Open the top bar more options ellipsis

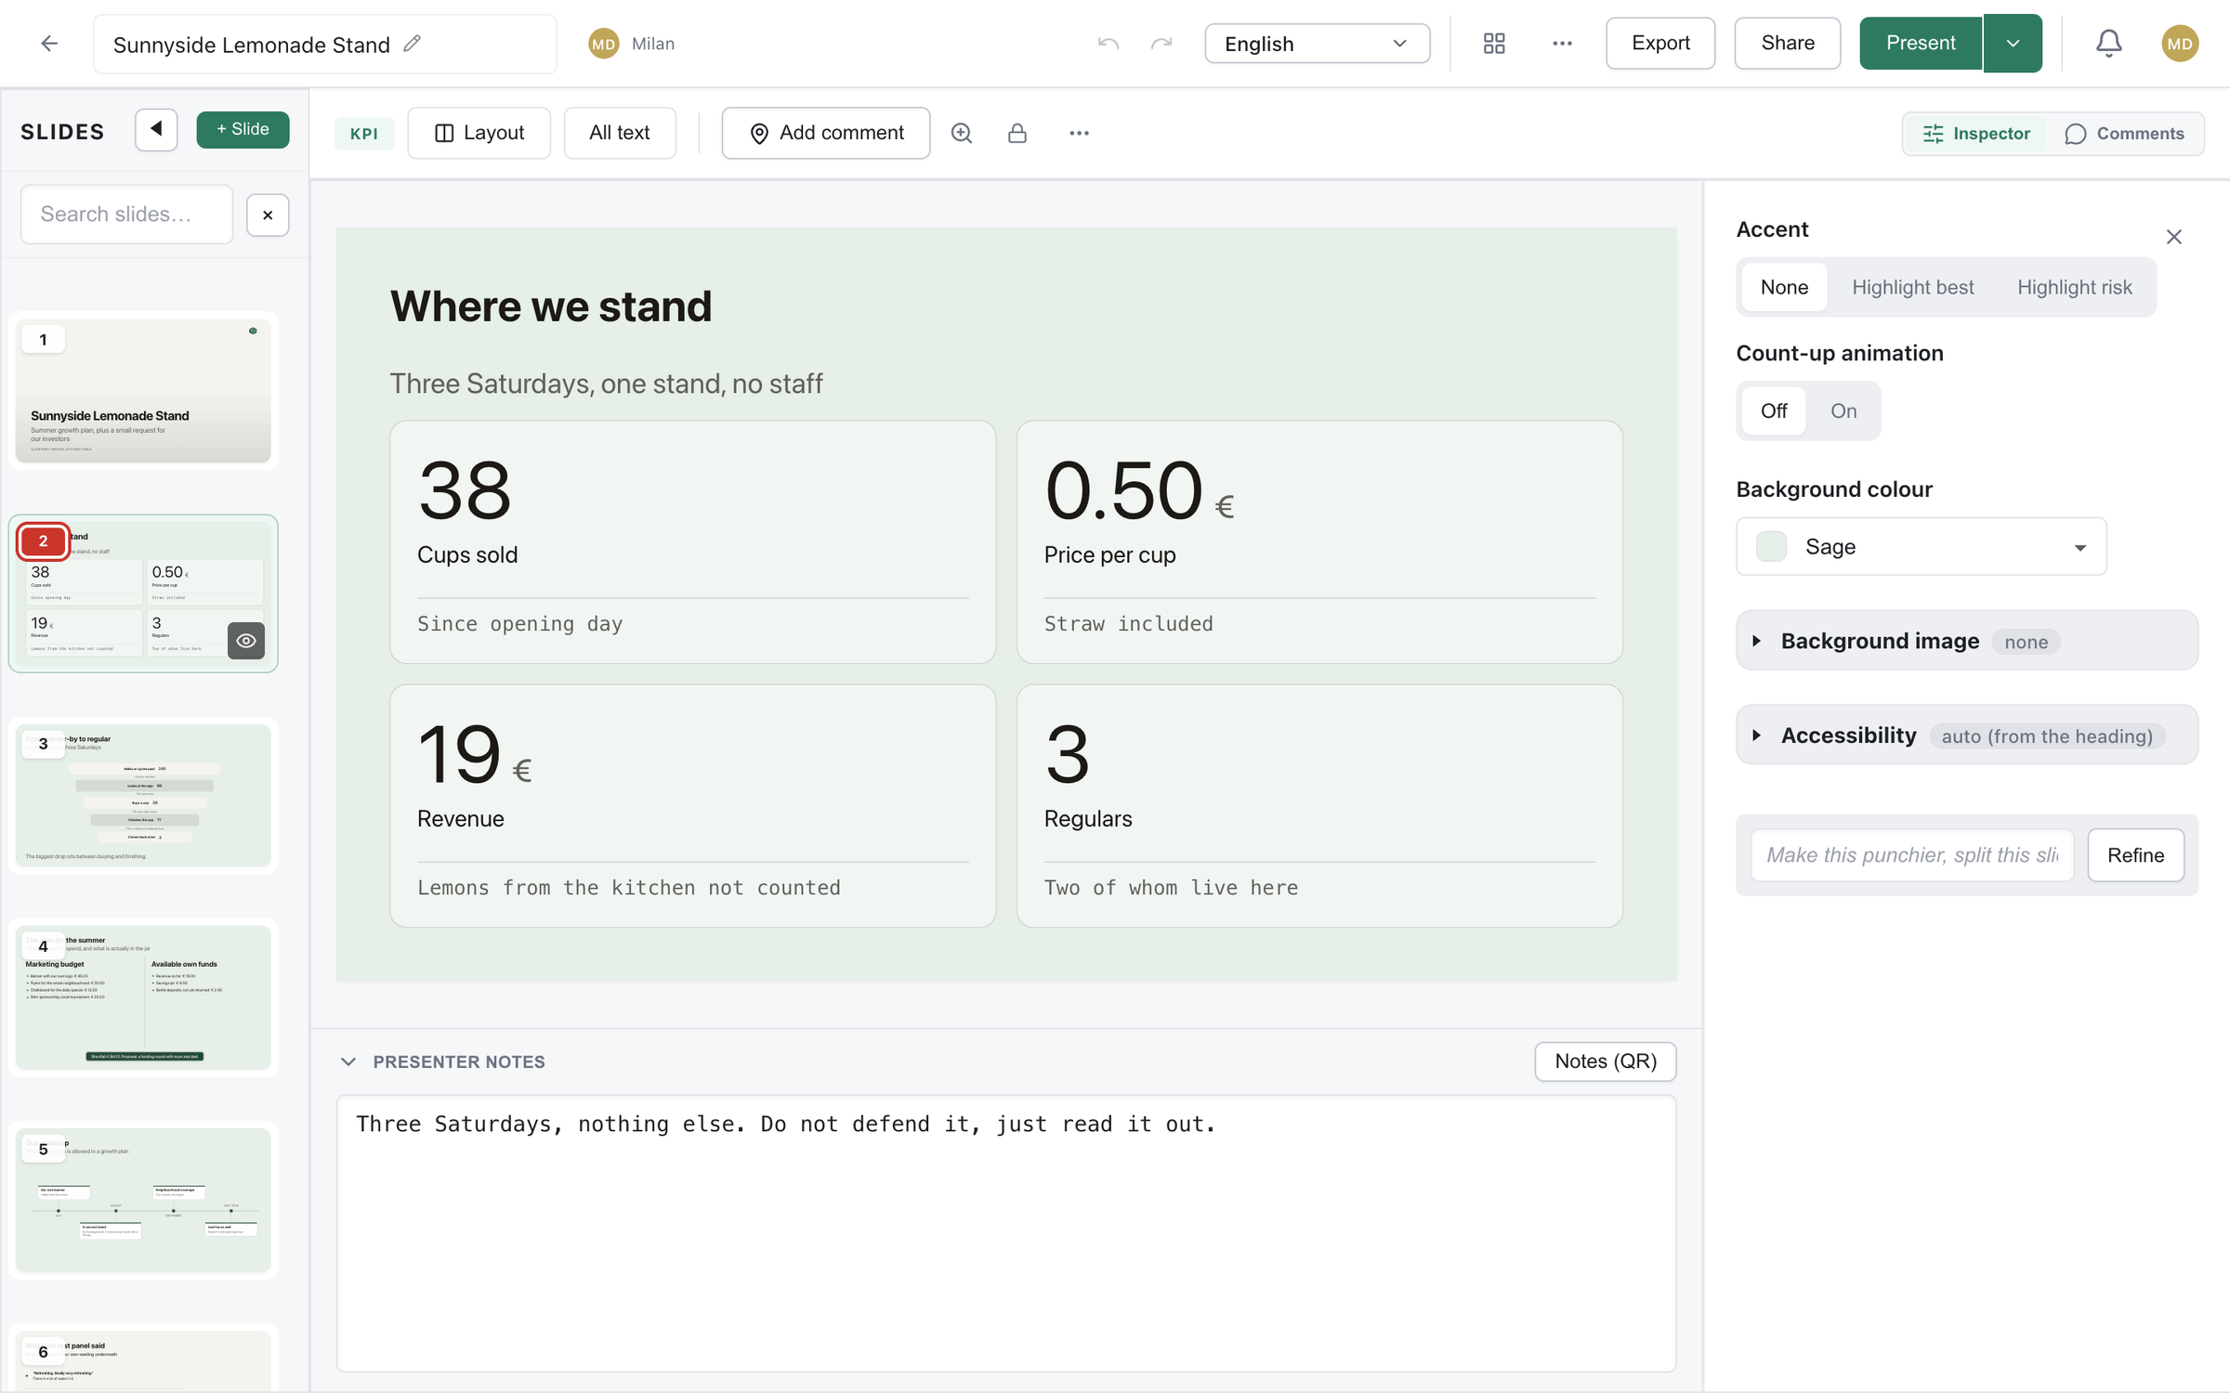[x=1562, y=44]
